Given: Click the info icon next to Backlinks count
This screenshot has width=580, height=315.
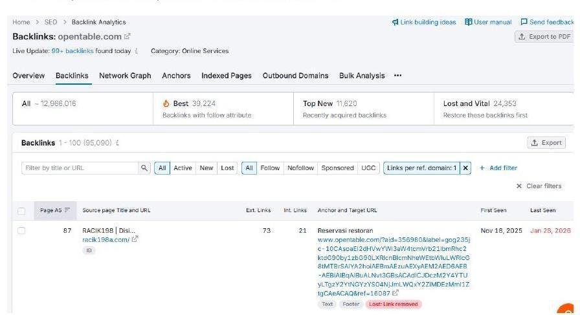Looking at the screenshot, I should (117, 143).
